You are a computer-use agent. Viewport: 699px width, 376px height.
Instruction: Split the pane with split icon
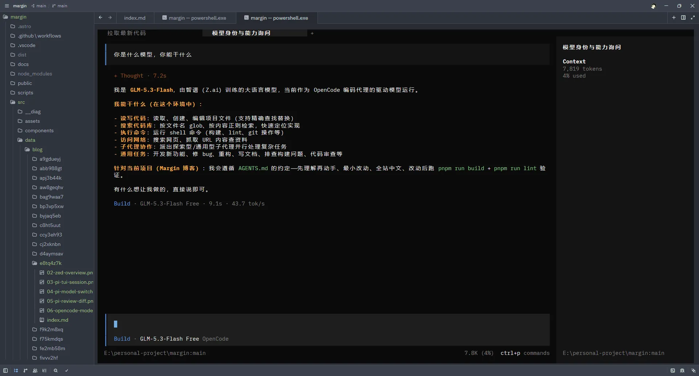pos(683,17)
